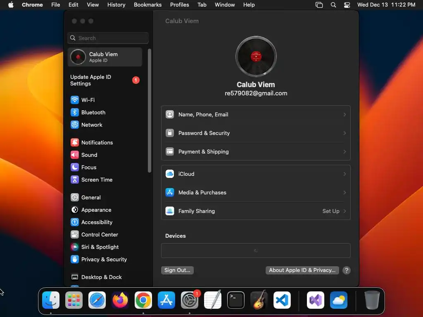
Task: Click the sidebar scrollbar
Action: coord(150,111)
